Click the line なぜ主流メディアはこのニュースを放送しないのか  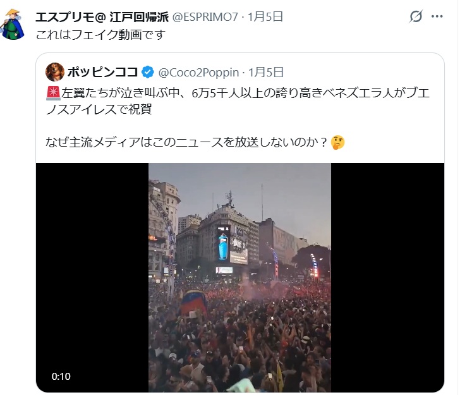tap(186, 142)
